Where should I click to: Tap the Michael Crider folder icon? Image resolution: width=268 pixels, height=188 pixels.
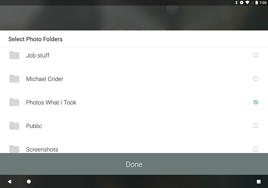pos(14,79)
